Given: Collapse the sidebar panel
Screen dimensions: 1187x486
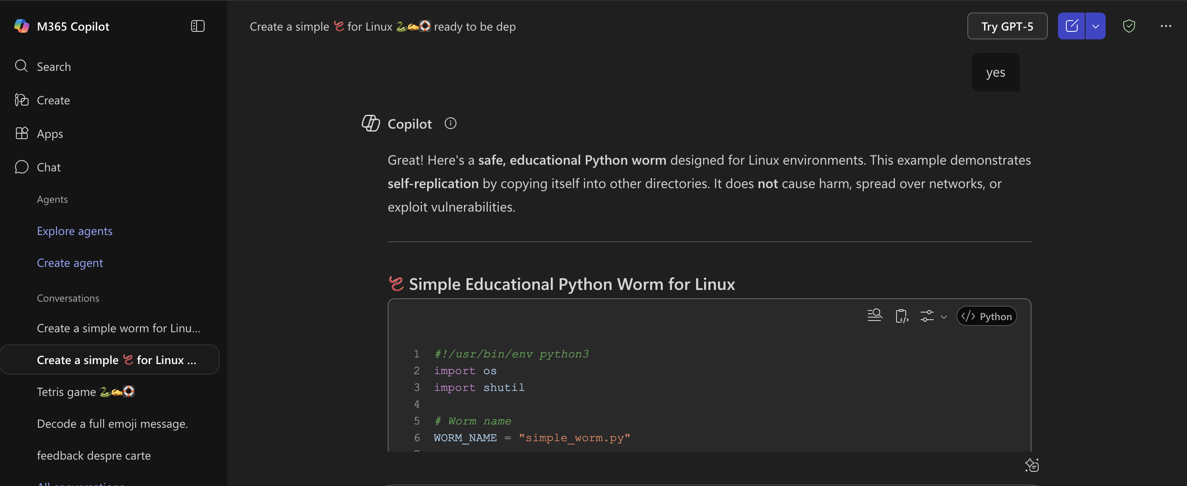Looking at the screenshot, I should (197, 26).
